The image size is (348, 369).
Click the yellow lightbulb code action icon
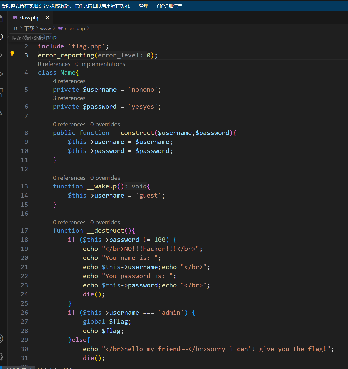[12, 53]
